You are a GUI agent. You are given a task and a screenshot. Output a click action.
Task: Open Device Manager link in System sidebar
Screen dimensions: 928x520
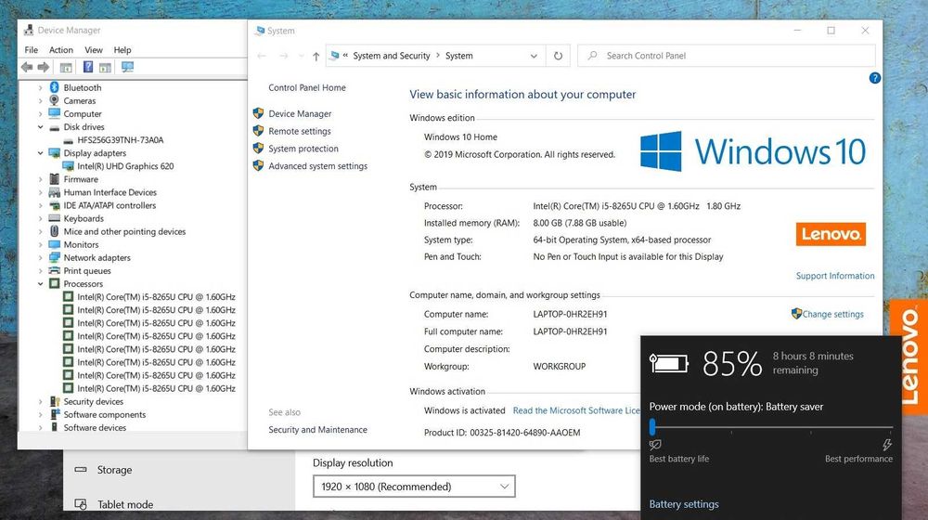[x=300, y=113]
